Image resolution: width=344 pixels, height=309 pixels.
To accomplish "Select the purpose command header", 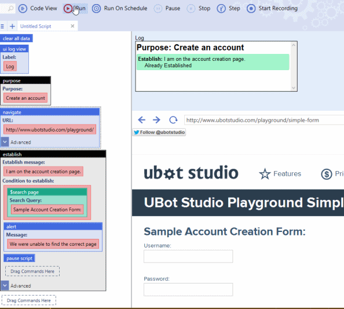I will tap(25, 81).
